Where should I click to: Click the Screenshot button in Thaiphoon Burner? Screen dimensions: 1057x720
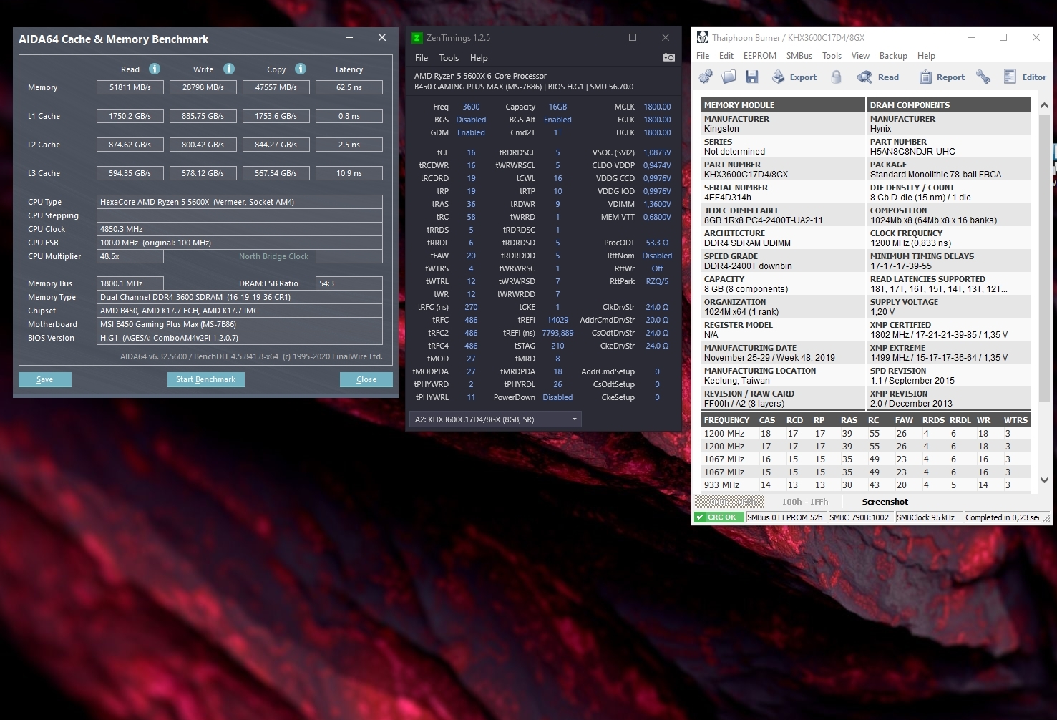(885, 502)
